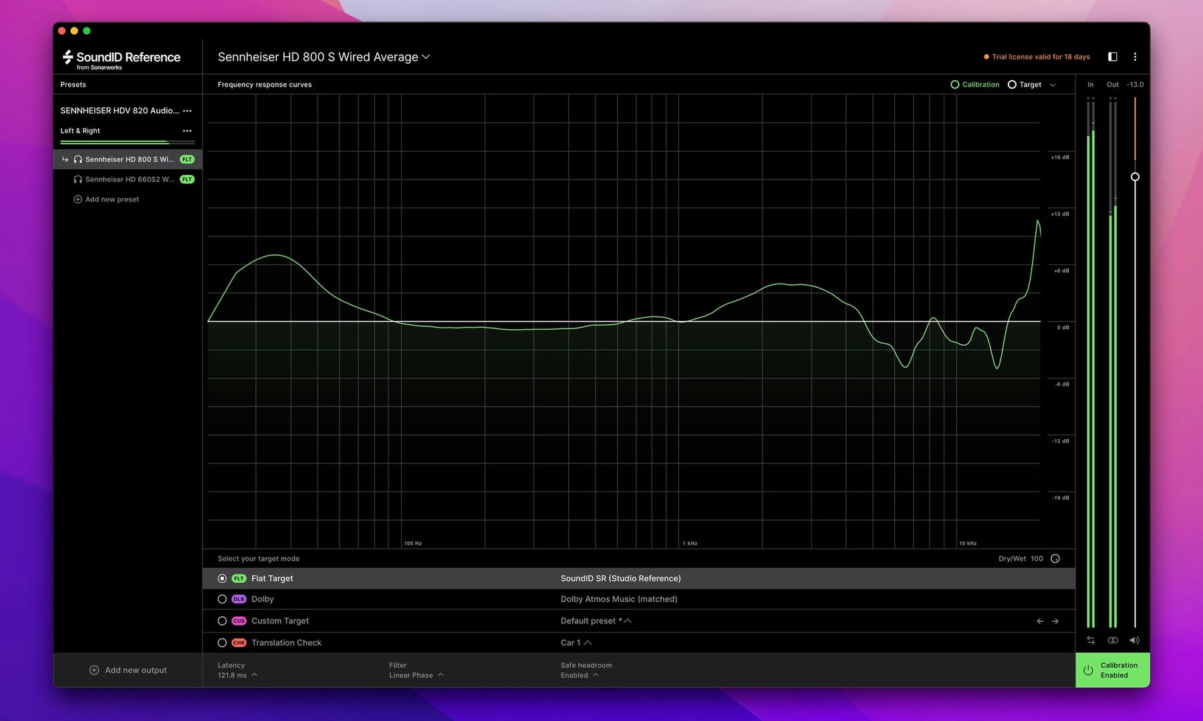Viewport: 1203px width, 721px height.
Task: Click the Select your target mode label
Action: point(259,559)
